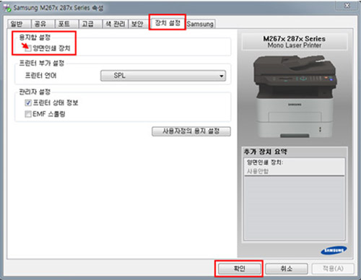The image size is (361, 280).
Task: Select the 양면인쇄 장치: summary entry
Action: pos(295,167)
